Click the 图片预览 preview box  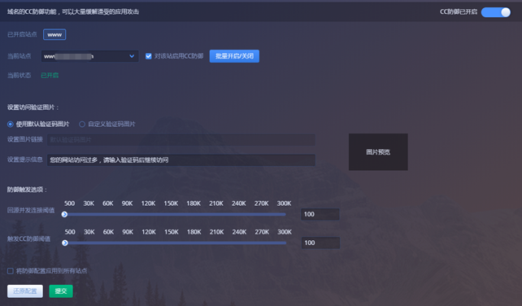pyautogui.click(x=378, y=152)
